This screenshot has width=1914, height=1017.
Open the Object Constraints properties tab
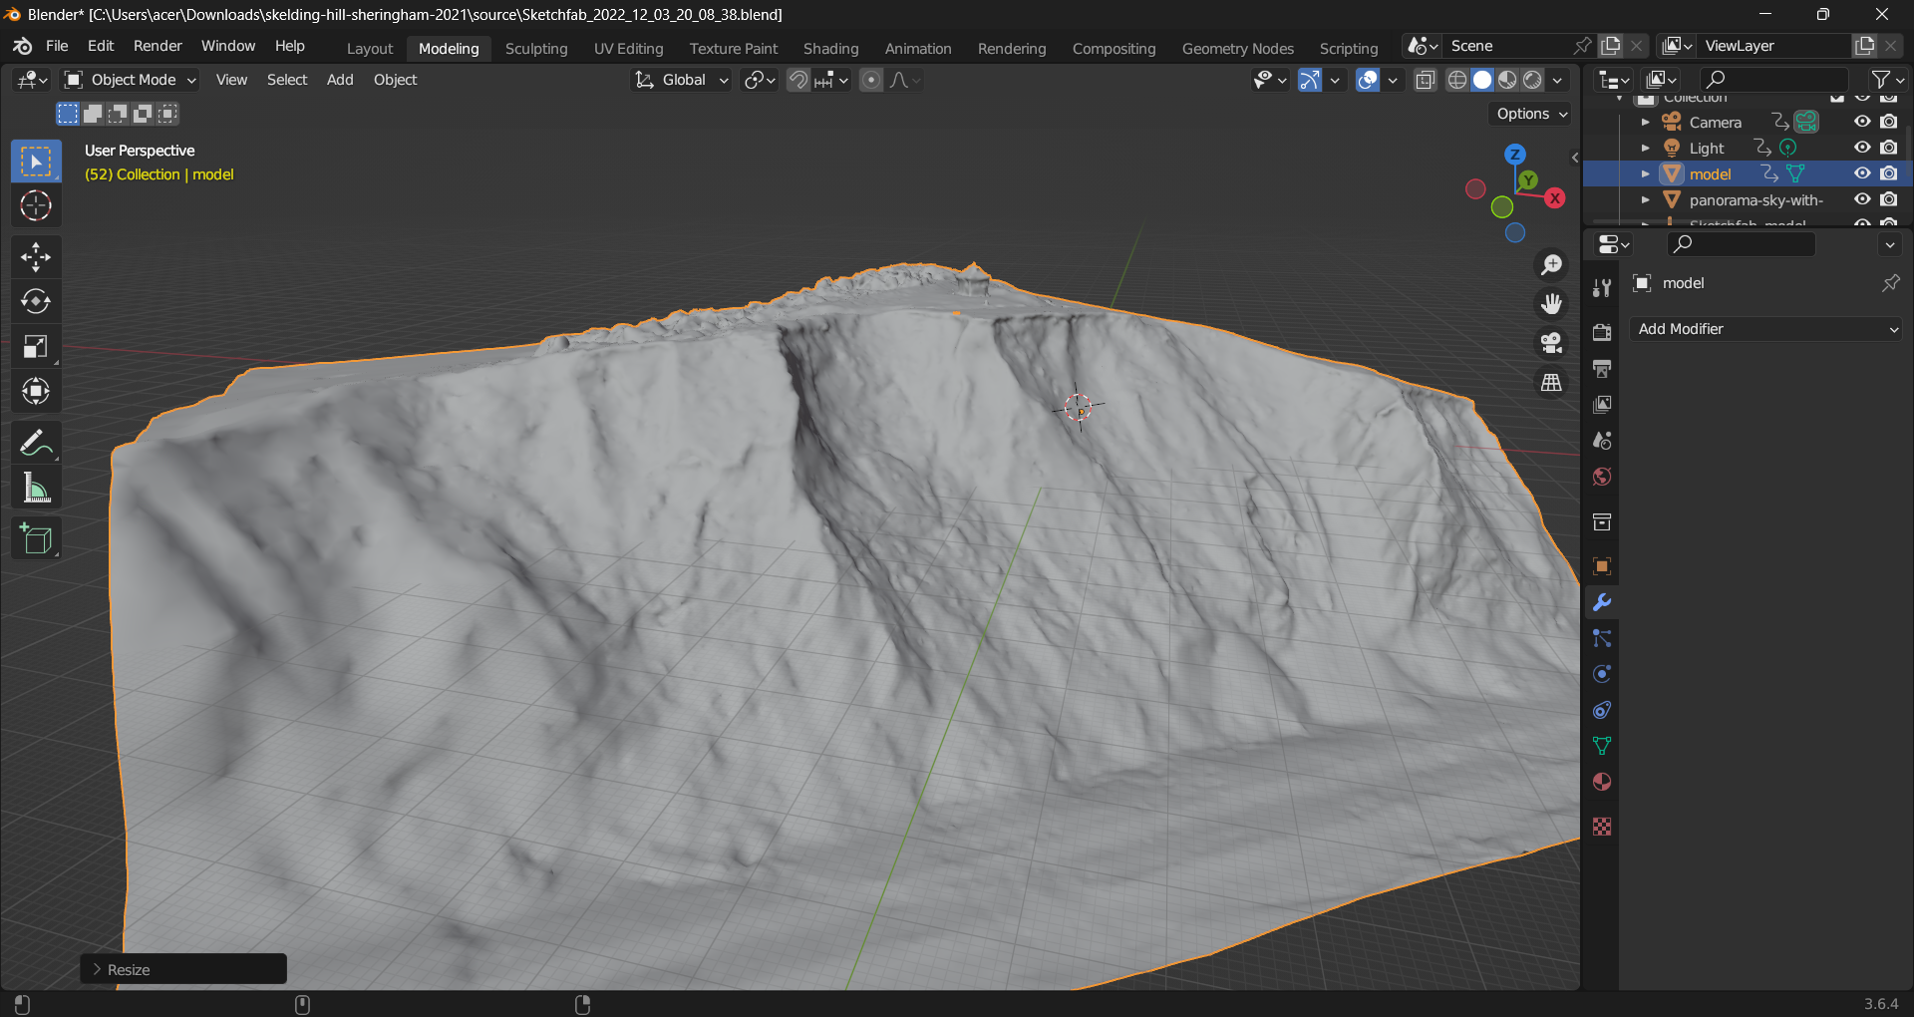point(1602,710)
